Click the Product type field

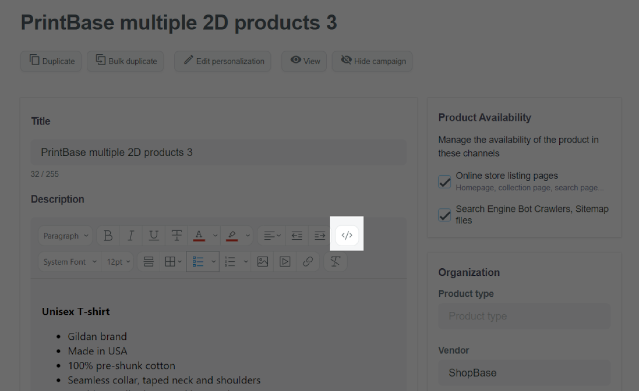524,316
